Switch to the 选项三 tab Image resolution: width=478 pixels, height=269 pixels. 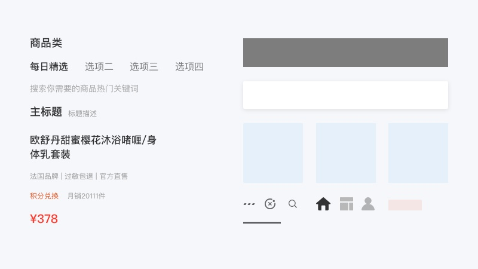tap(144, 66)
